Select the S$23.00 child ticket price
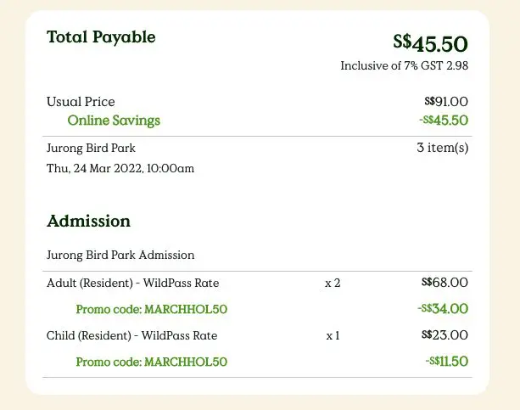The height and width of the screenshot is (410, 520). 445,335
